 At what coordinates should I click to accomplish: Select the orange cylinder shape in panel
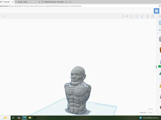pos(160,50)
